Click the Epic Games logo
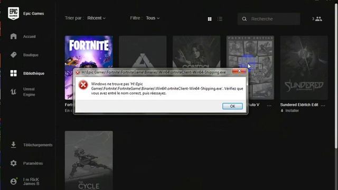 [x=13, y=13]
